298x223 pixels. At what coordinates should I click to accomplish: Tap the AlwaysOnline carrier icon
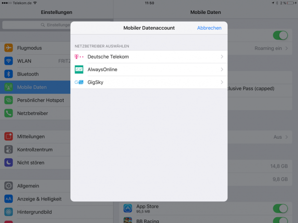[x=79, y=70]
